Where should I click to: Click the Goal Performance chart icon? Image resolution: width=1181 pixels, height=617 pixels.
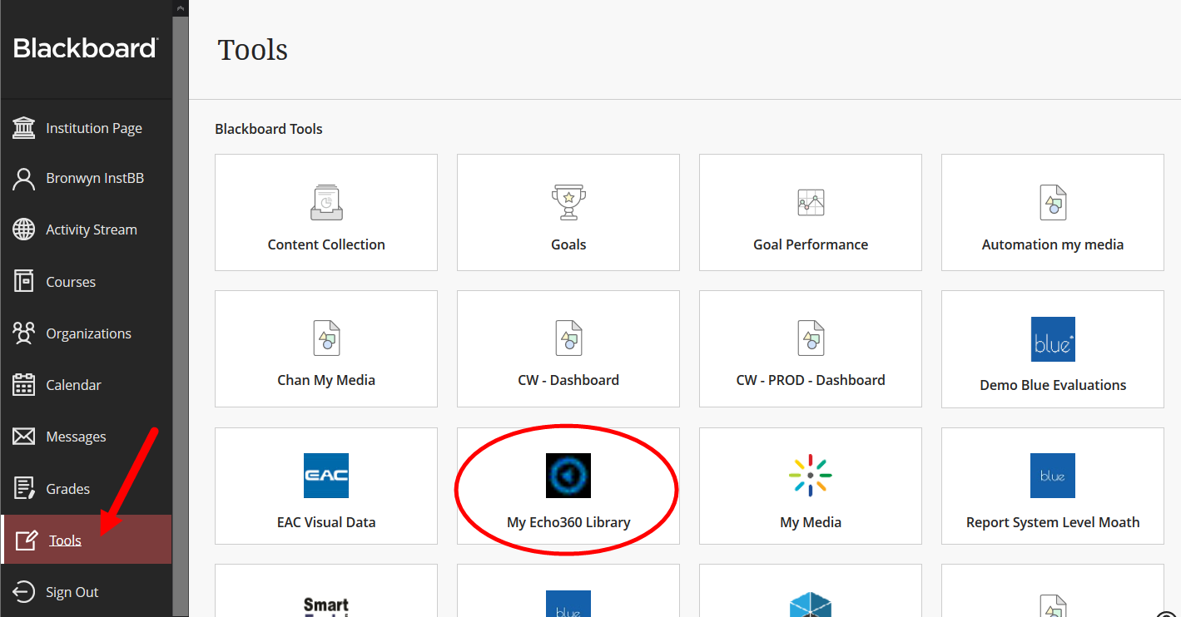coord(811,202)
